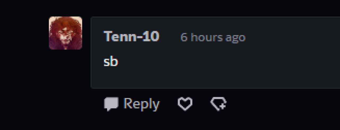Open Tenn-10's lion avatar
Screen dimensions: 340x130
65,33
